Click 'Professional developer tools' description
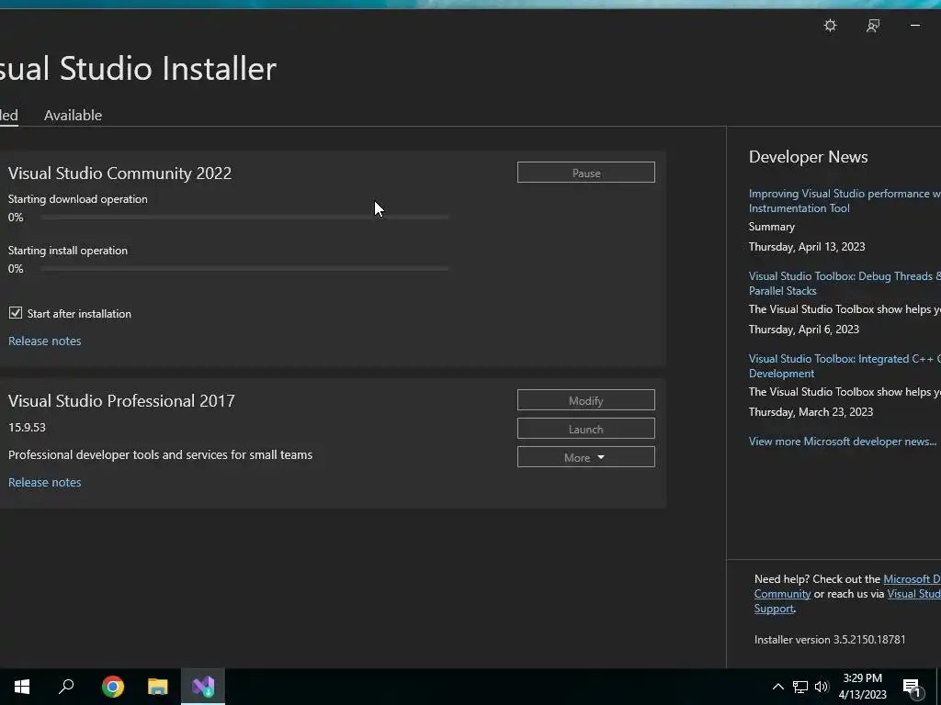 tap(160, 454)
